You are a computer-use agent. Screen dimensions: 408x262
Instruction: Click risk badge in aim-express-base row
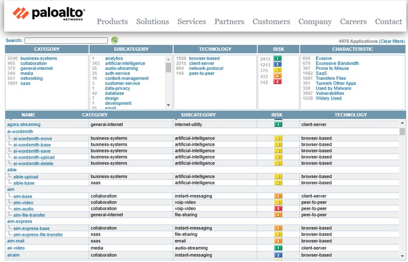[x=278, y=228]
